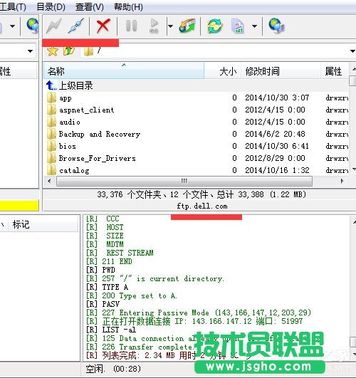The height and width of the screenshot is (378, 356).
Task: Click the log line 'LIST -al'
Action: pos(111,330)
